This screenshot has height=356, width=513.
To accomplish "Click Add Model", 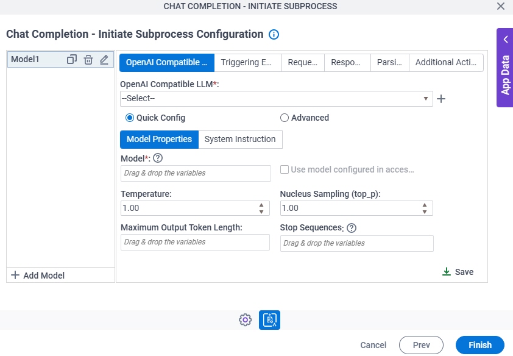I will pyautogui.click(x=38, y=276).
